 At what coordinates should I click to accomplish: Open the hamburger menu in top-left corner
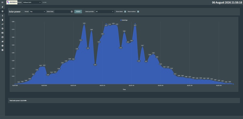(2, 2)
